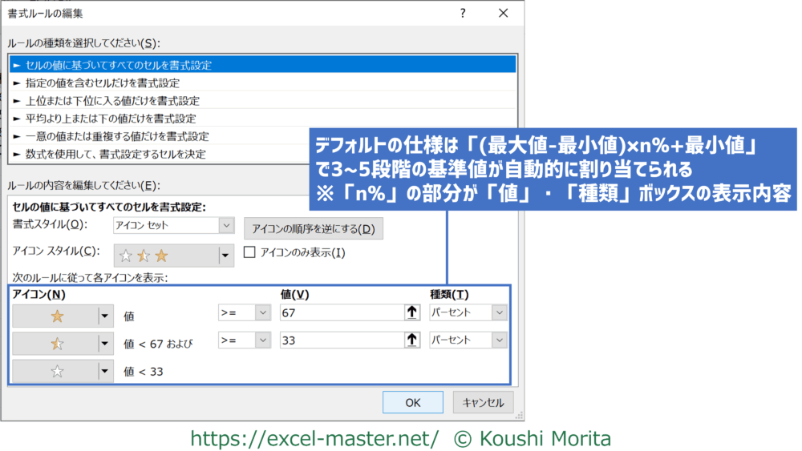Screen dimensions: 802x451
Task: Enable the アイコンのみ表示 checkbox
Action: point(249,253)
